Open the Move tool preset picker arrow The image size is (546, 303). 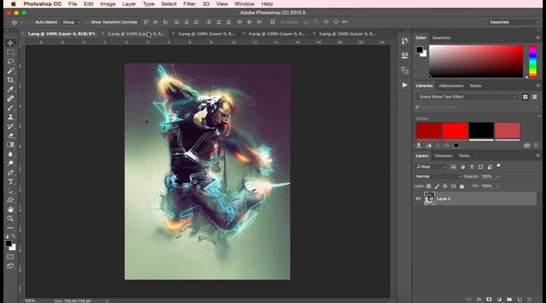pyautogui.click(x=21, y=22)
